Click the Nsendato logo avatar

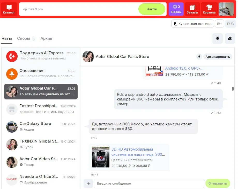click(x=12, y=180)
